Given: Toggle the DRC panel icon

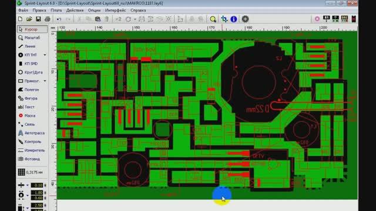Looking at the screenshot, I should tap(344, 19).
